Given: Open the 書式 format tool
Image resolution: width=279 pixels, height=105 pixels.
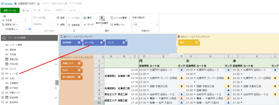Looking at the screenshot, I should (87, 18).
